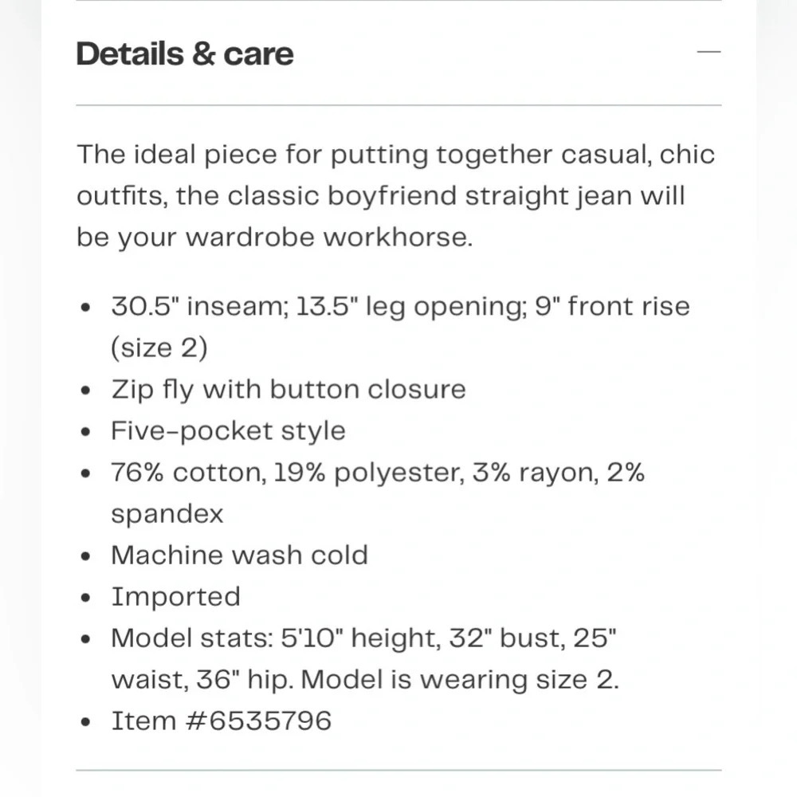Click the 76% cotton fabric composition line
The width and height of the screenshot is (797, 797).
click(x=378, y=473)
